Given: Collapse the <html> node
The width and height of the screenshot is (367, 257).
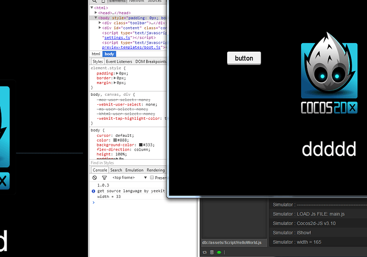Looking at the screenshot, I should [x=92, y=8].
